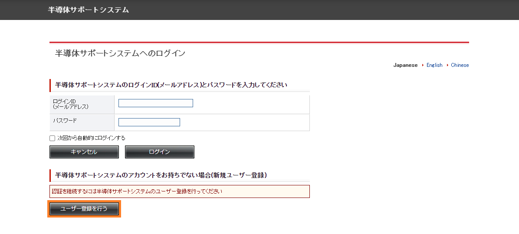
Task: Switch page language to Chinese
Action: point(460,65)
